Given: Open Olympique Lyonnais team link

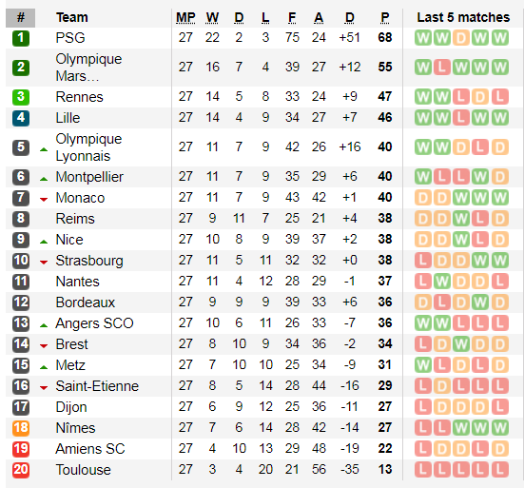Looking at the screenshot, I should [88, 147].
